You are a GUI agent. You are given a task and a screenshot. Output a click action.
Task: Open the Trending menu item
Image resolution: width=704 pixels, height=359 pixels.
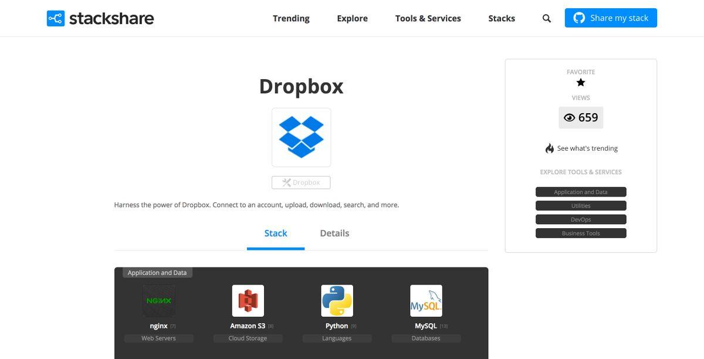tap(291, 18)
